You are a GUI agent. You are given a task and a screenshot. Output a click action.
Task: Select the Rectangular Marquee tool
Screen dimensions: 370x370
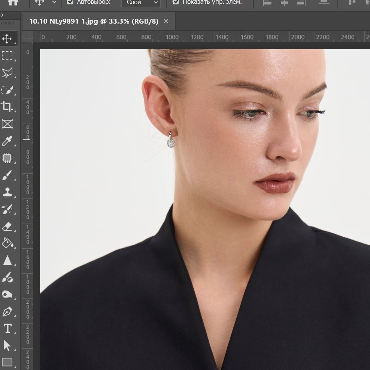[x=7, y=56]
